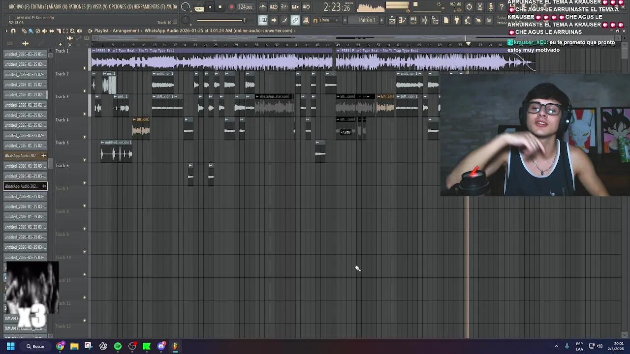630x354 pixels.
Task: Select untitled..ercion 1 clip on Track 5
Action: pos(116,151)
